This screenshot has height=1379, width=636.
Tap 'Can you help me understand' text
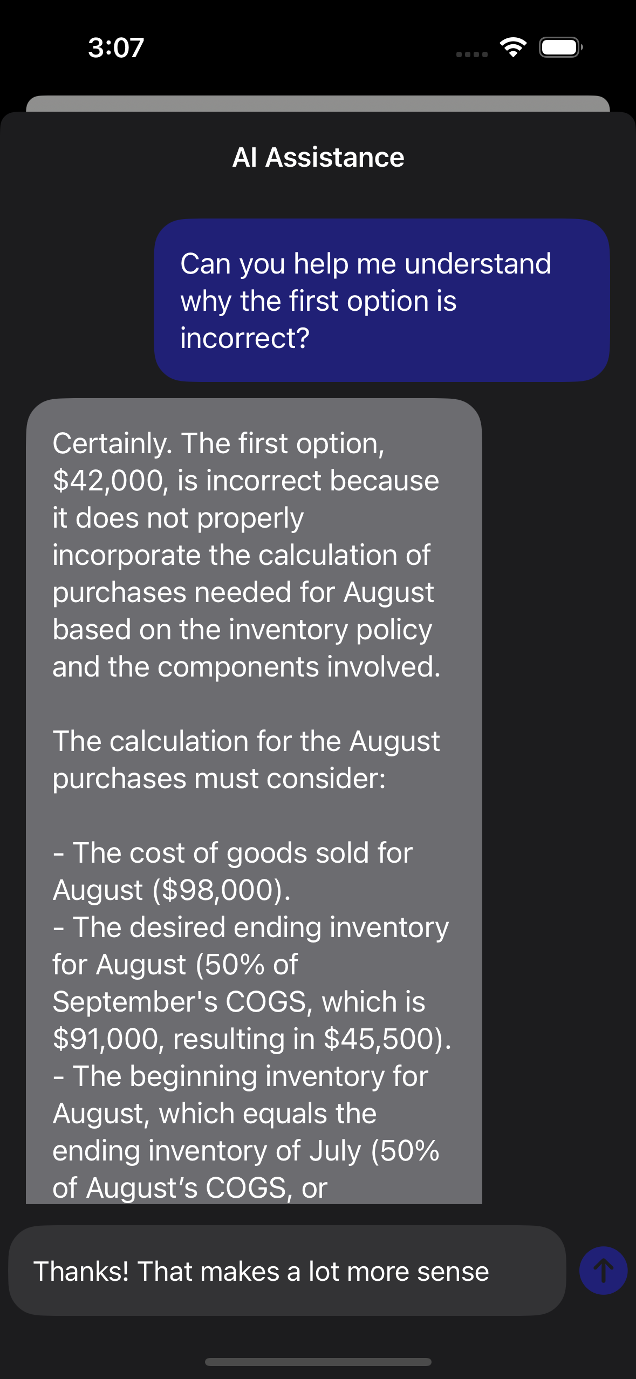coord(366,264)
